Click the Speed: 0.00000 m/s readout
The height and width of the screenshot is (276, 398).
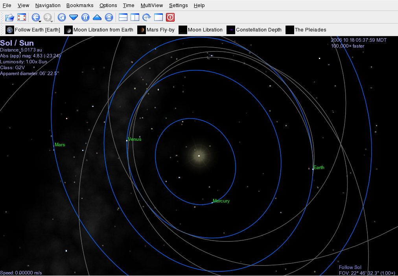click(x=21, y=273)
